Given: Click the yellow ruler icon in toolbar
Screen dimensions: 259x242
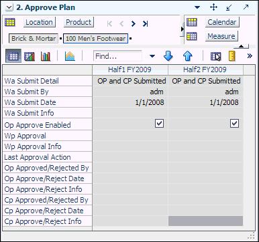Looking at the screenshot, I should [232, 56].
